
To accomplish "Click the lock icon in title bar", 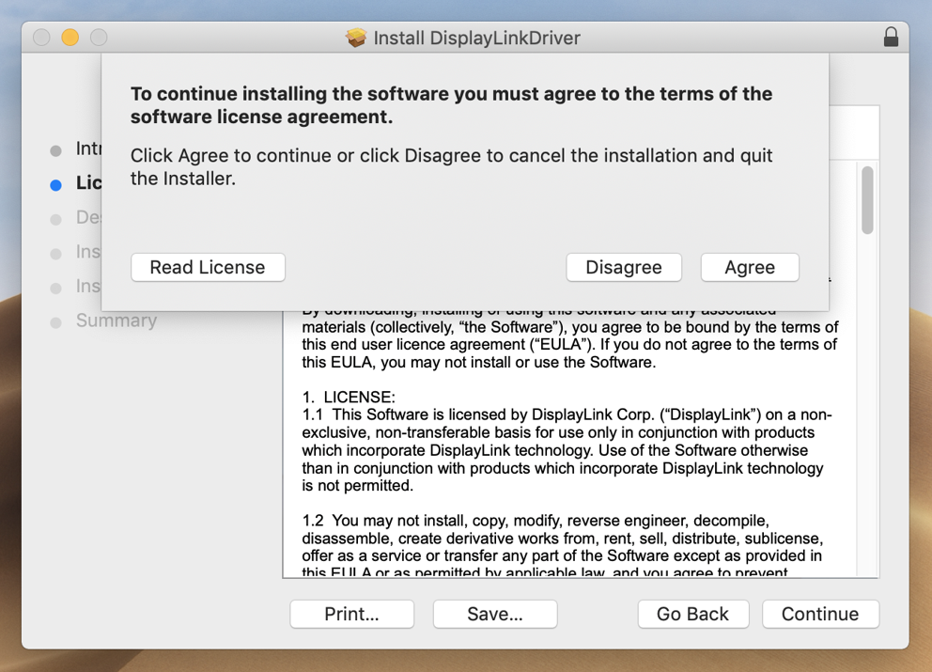I will (891, 37).
